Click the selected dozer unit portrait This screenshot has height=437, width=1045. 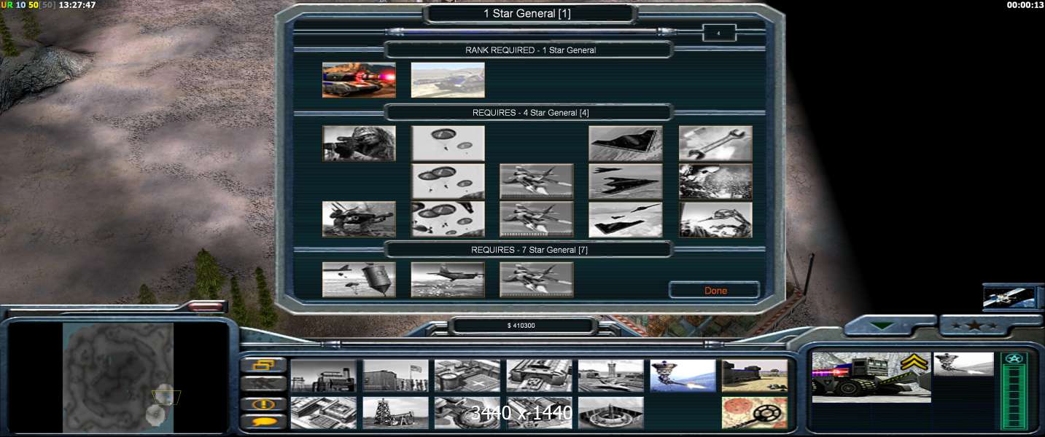pos(871,377)
